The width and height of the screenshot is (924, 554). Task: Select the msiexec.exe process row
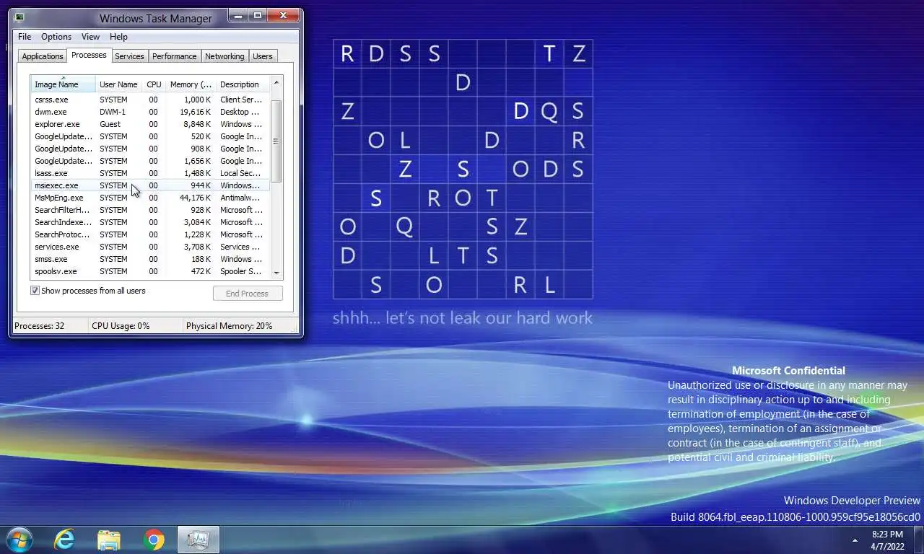150,185
